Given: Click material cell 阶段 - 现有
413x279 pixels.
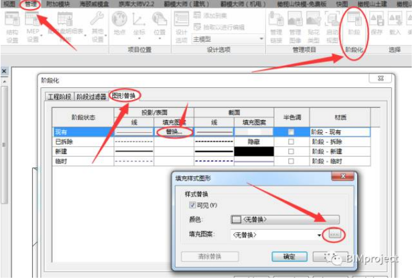Looking at the screenshot, I should coord(340,132).
